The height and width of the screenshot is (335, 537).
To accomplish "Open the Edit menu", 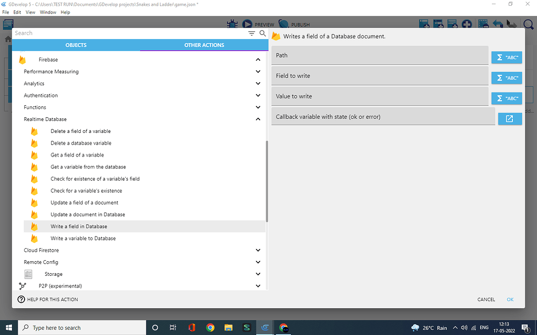I will coord(17,12).
